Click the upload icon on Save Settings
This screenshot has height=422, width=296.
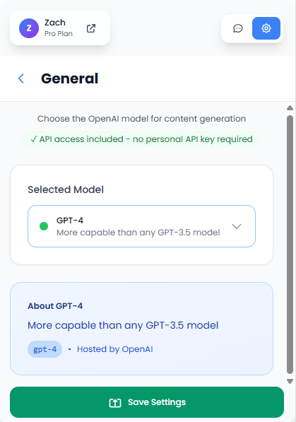tap(115, 403)
